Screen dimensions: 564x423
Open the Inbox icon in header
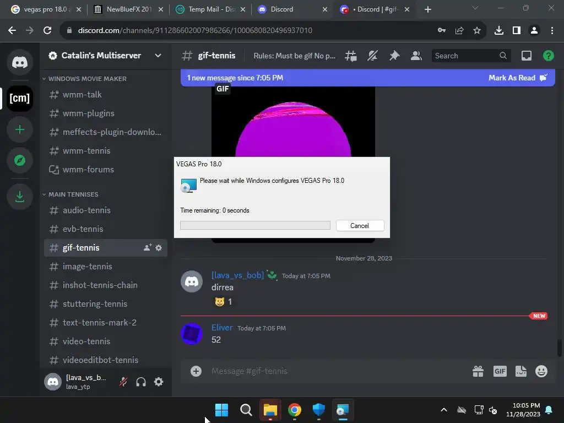pyautogui.click(x=526, y=56)
